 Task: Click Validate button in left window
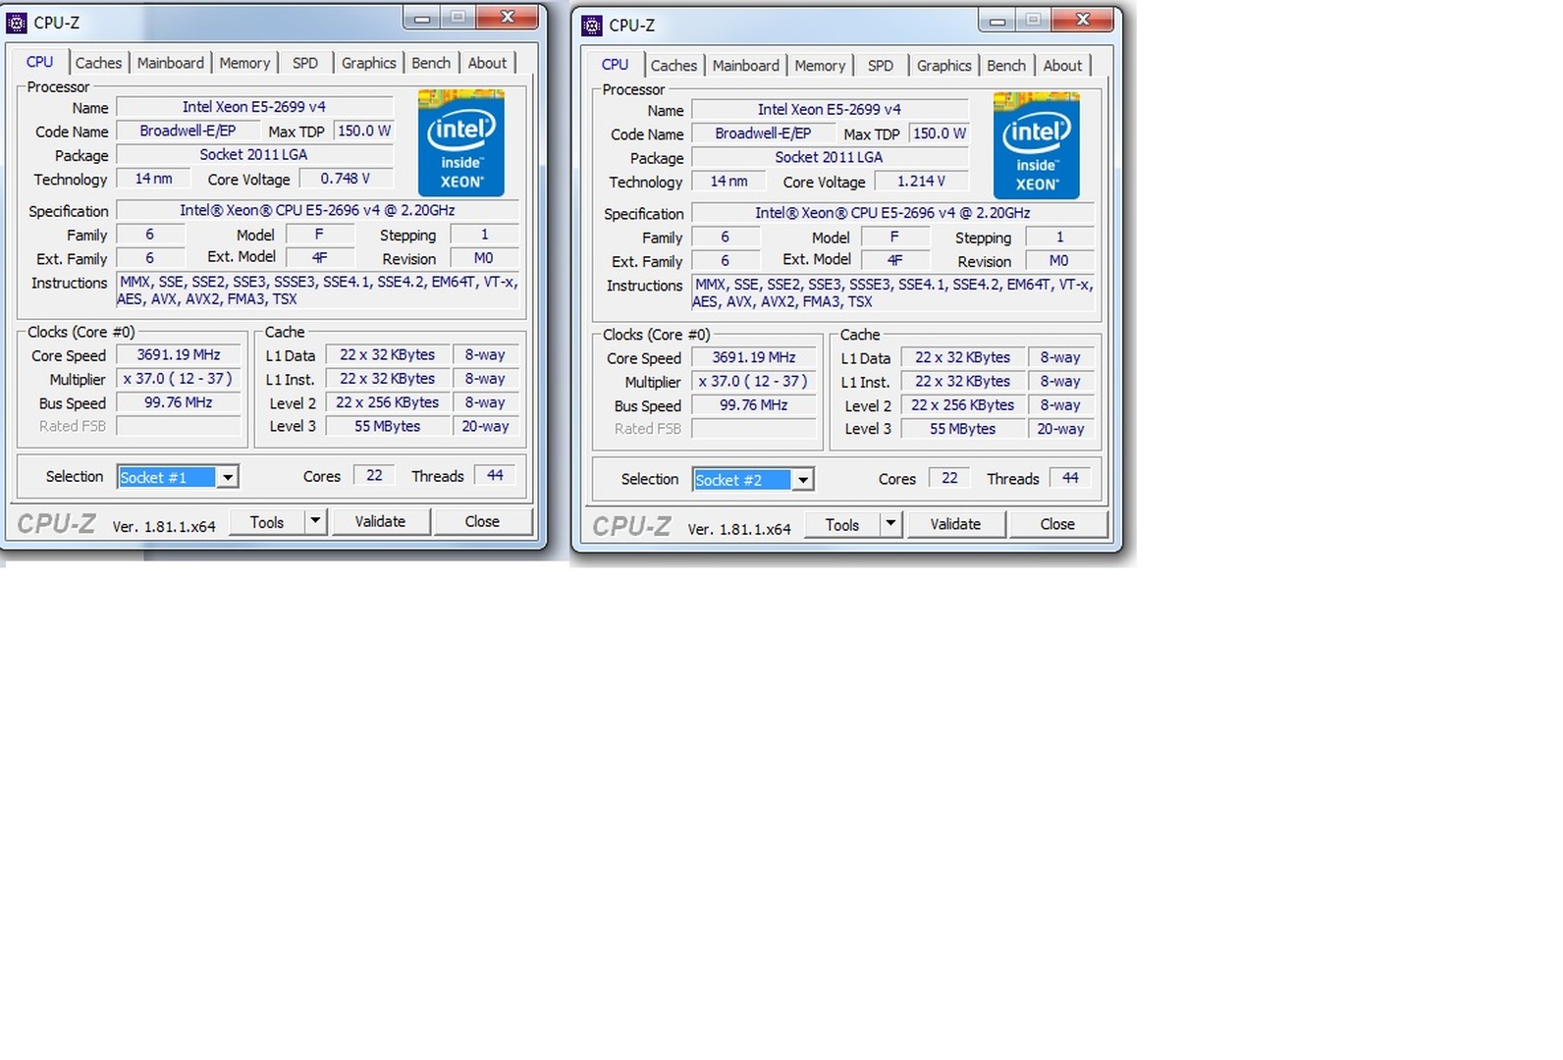[380, 522]
